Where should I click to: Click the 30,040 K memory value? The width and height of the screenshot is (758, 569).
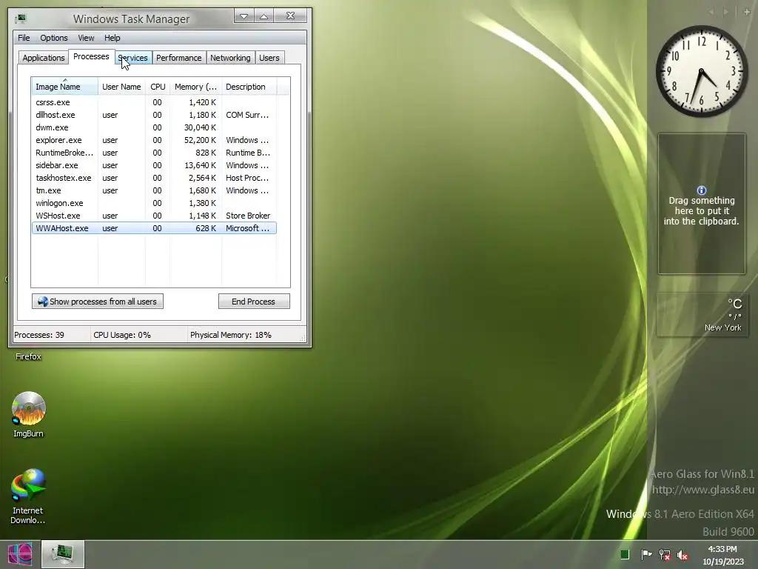[x=200, y=127]
